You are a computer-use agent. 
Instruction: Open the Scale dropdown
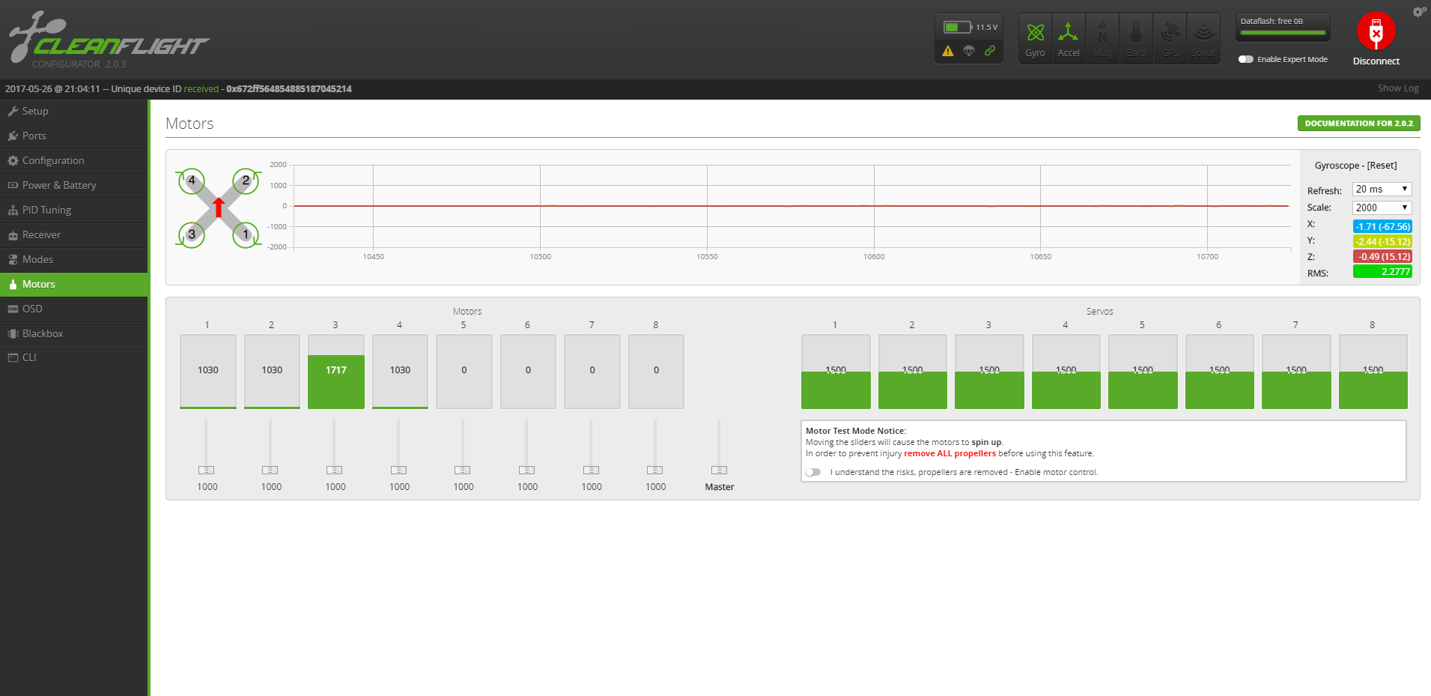pyautogui.click(x=1382, y=208)
